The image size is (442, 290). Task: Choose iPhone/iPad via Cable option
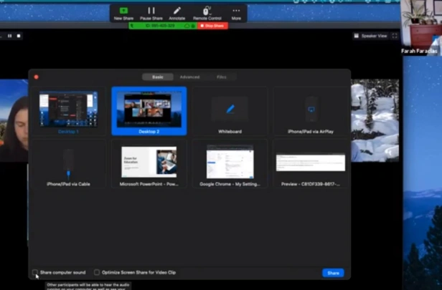68,164
